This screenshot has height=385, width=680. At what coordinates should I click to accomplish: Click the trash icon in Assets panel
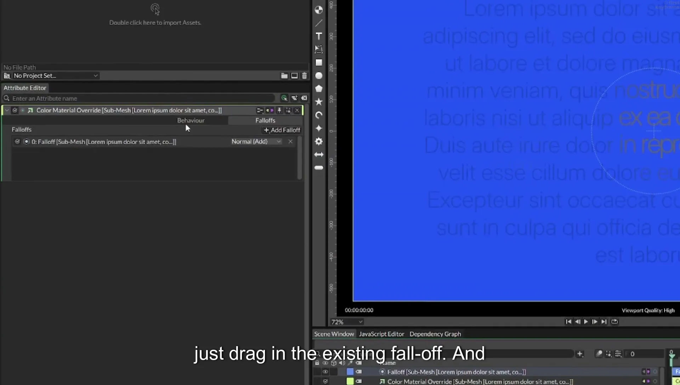(304, 76)
